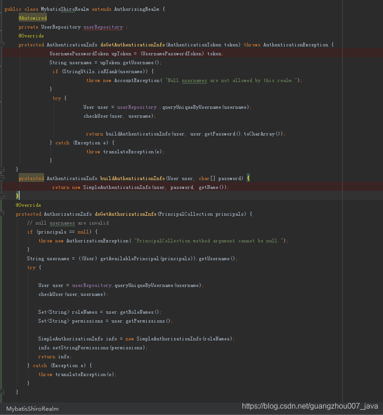
Task: Click the doGetAuthenticationInfo method name
Action: (133, 45)
